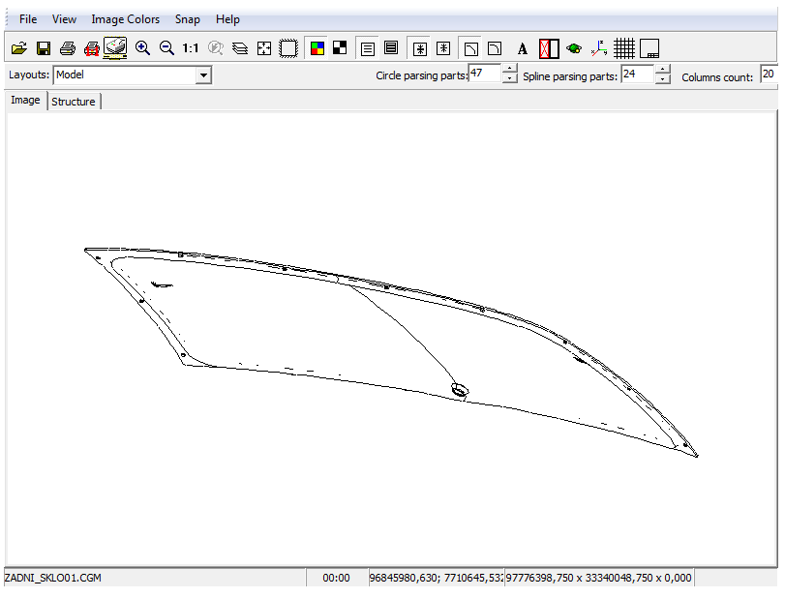Open the Image Colors menu
785x598 pixels.
click(x=126, y=19)
